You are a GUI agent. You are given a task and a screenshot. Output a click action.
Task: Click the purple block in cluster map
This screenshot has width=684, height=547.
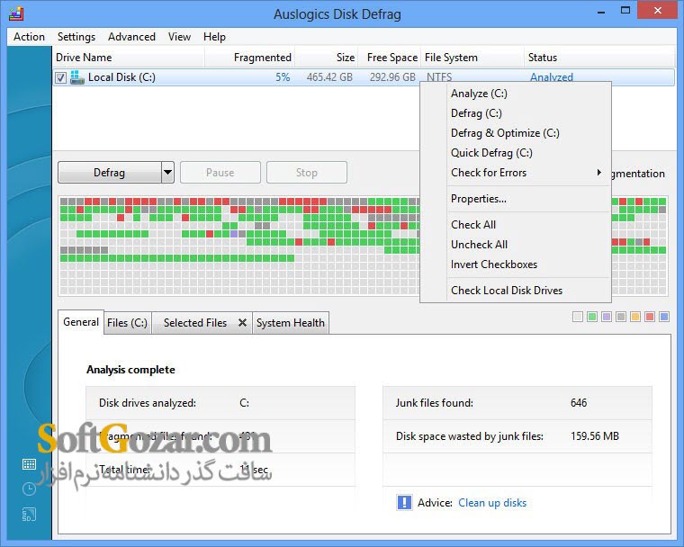tap(234, 234)
